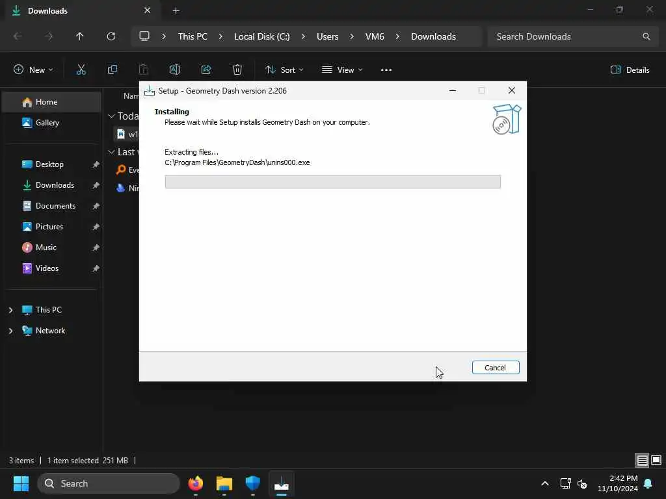Collapse the Last week file group

click(x=111, y=152)
